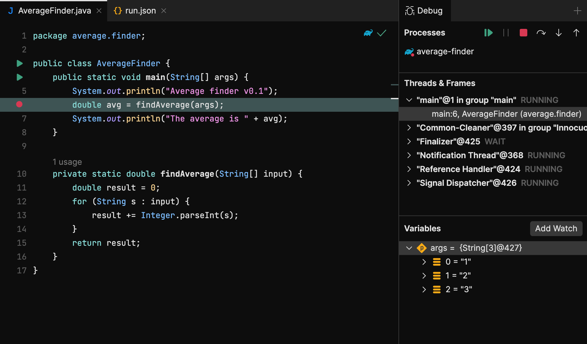
Task: Click the Gradle elephant icon in editor
Action: (368, 33)
